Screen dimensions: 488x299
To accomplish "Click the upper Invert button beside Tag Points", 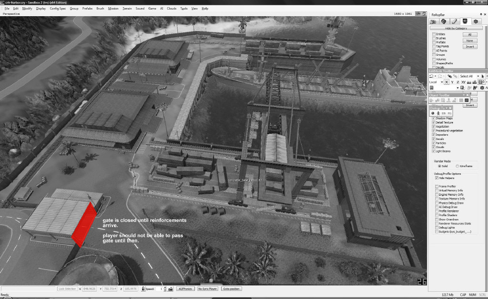I will pos(469,47).
